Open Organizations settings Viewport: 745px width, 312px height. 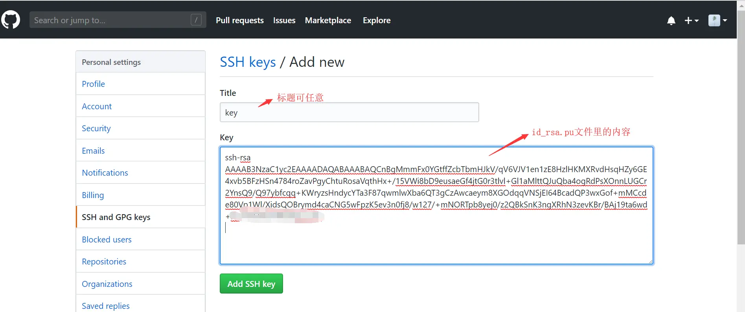point(140,284)
